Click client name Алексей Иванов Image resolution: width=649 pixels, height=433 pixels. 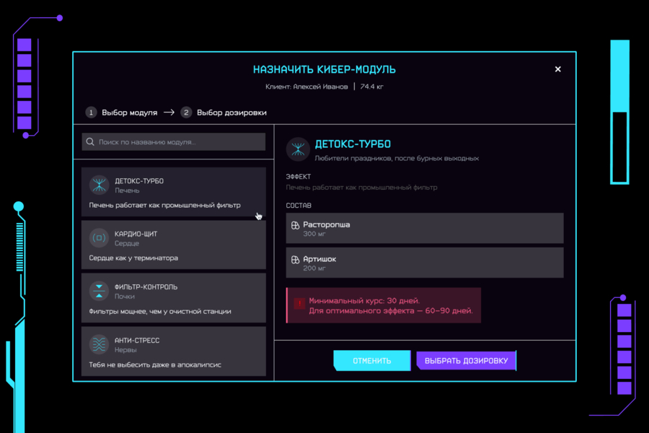[321, 87]
